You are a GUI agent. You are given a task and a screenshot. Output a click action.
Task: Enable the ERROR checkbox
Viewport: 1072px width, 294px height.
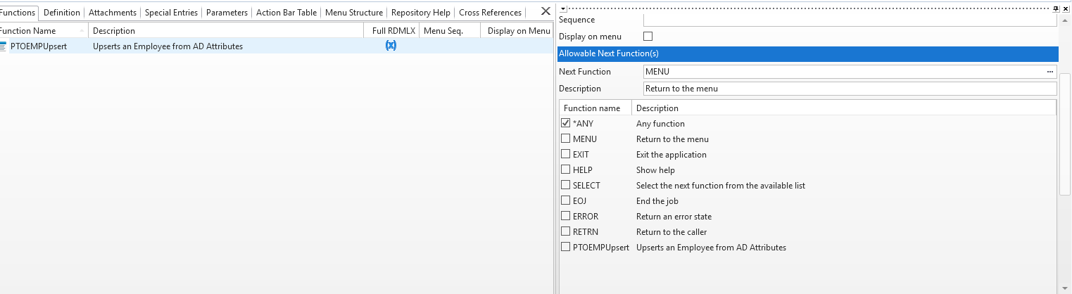pyautogui.click(x=565, y=216)
